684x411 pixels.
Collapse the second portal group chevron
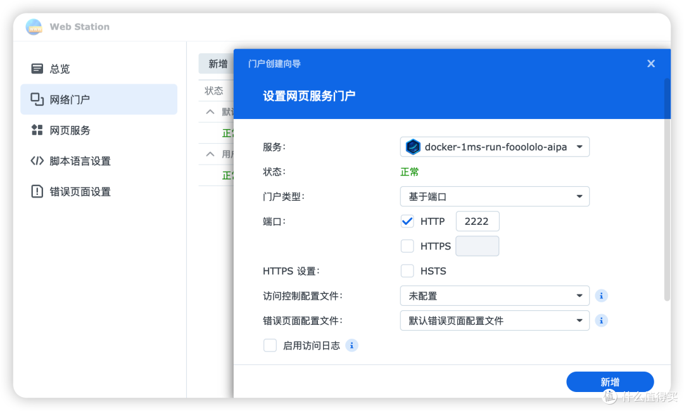point(210,154)
